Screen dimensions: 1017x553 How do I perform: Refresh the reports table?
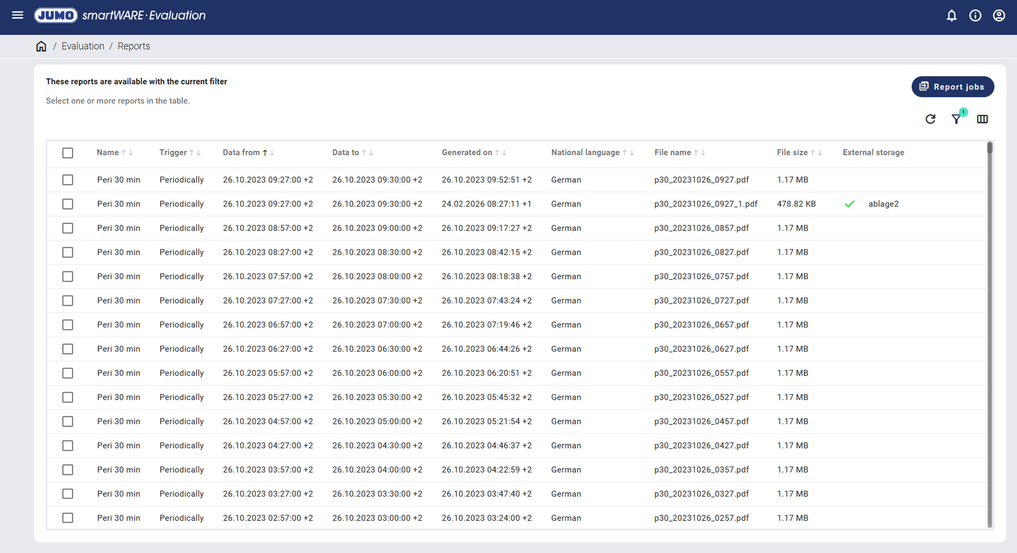pos(930,119)
